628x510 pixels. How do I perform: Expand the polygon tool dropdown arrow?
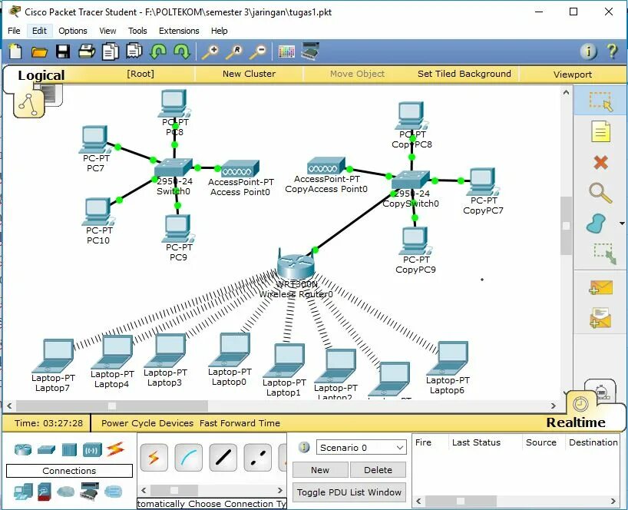coord(622,224)
